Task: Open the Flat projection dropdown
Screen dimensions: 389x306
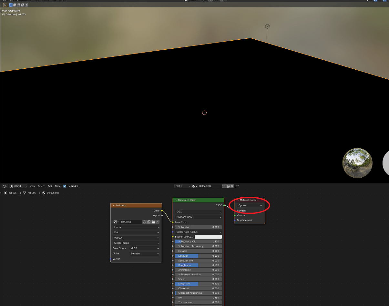Action: click(136, 232)
